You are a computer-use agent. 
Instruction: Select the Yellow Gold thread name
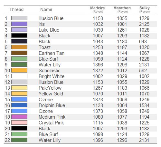point(51,94)
